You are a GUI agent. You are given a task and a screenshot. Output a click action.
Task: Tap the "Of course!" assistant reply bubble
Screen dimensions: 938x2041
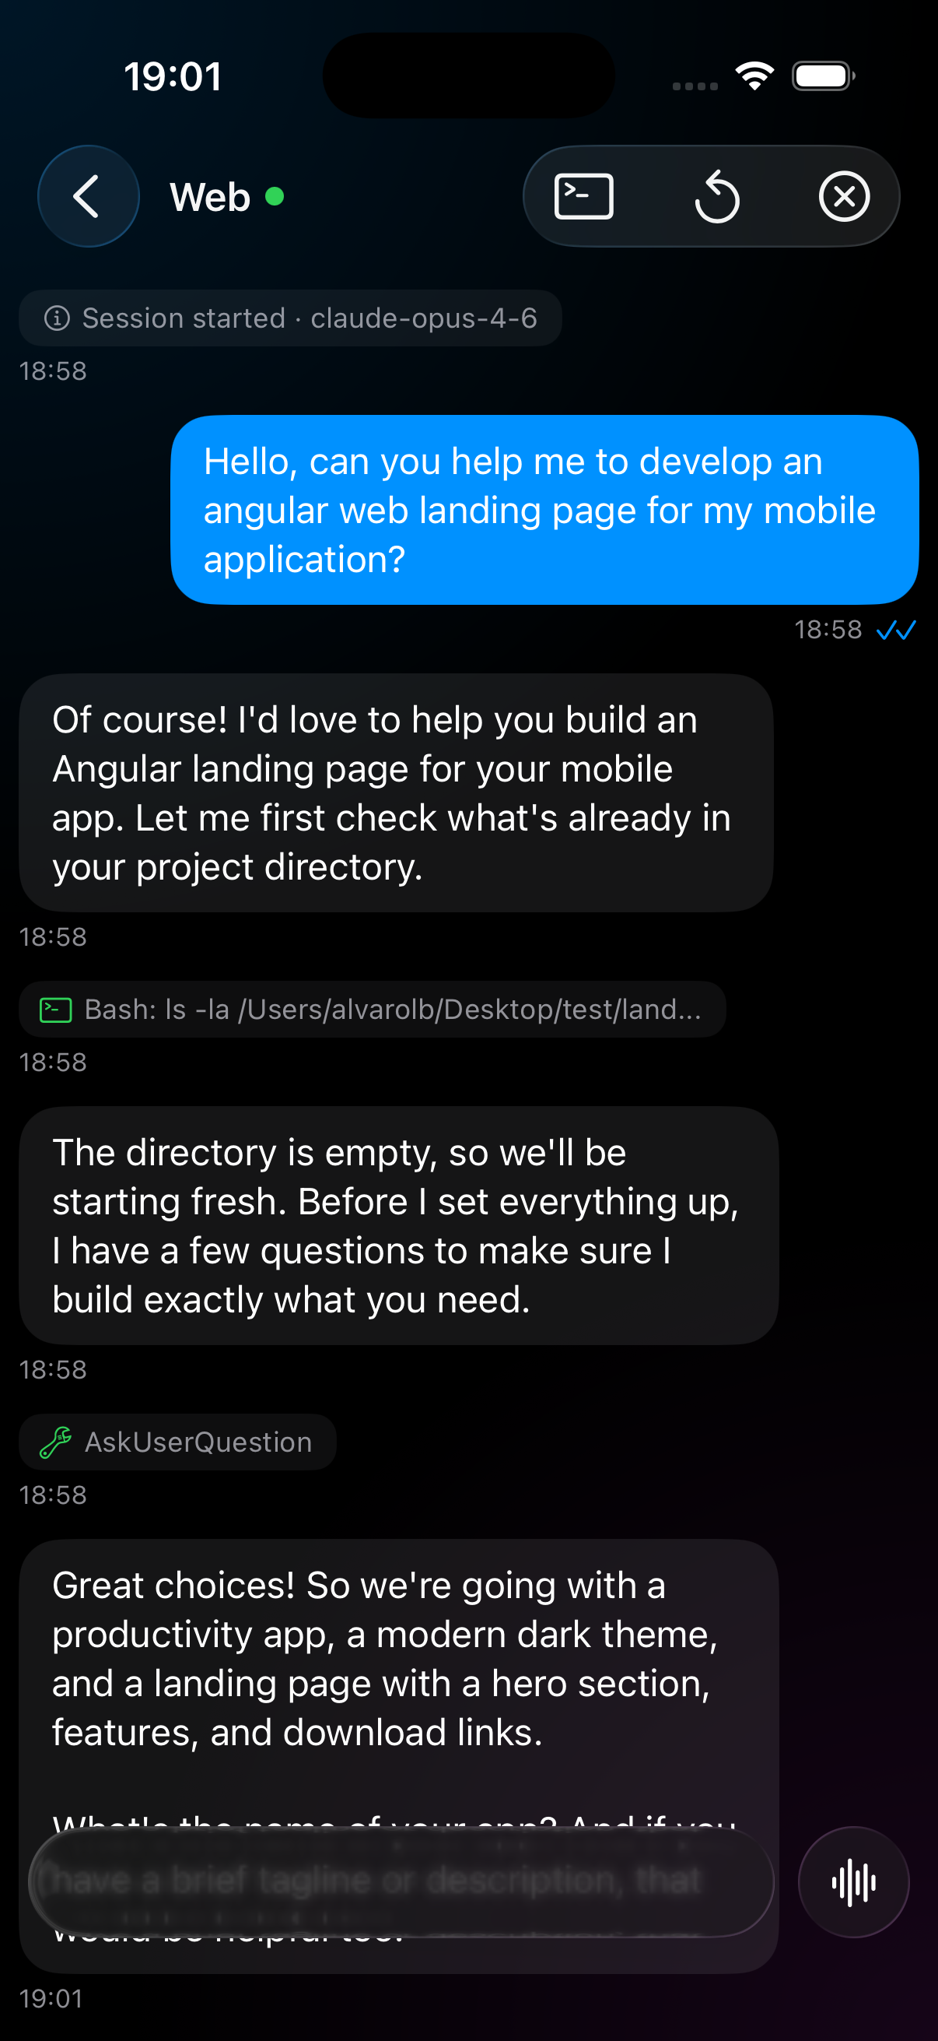396,792
